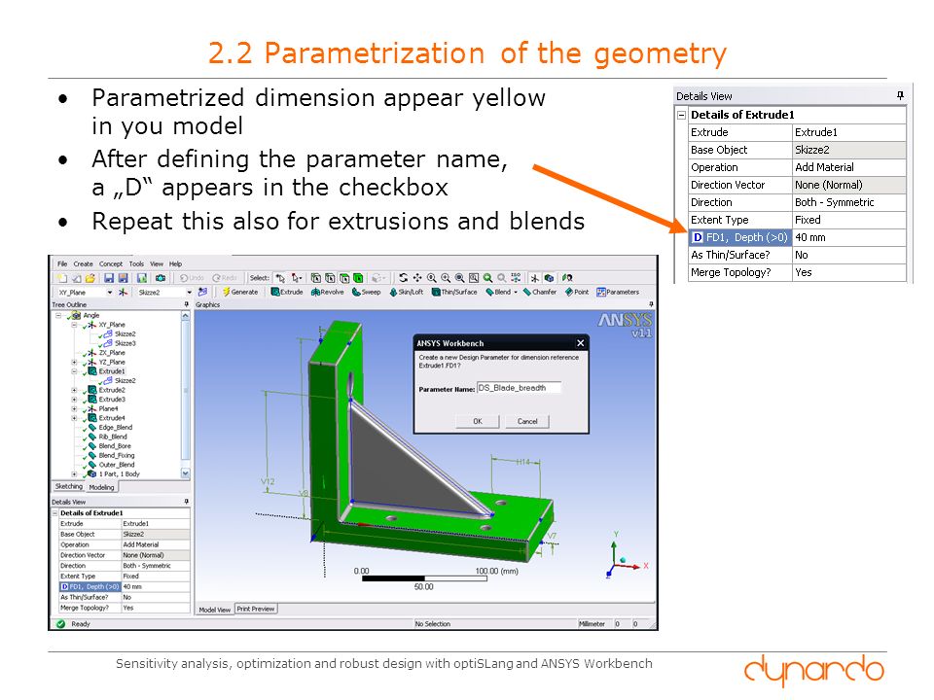Pin the Graphics panel
The width and height of the screenshot is (934, 700).
[651, 304]
